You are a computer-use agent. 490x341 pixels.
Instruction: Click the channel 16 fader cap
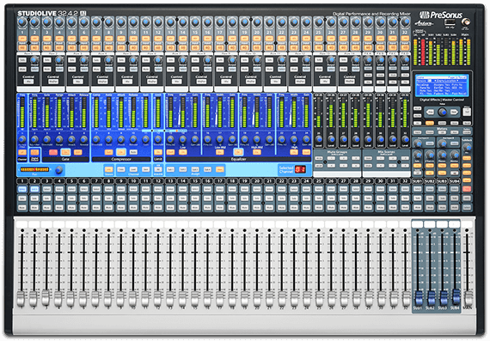coord(207,299)
